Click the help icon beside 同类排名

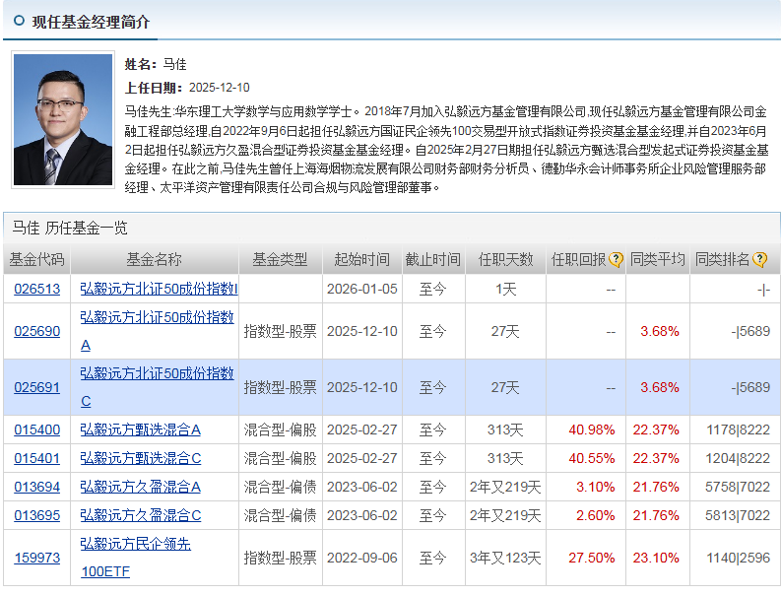759,260
